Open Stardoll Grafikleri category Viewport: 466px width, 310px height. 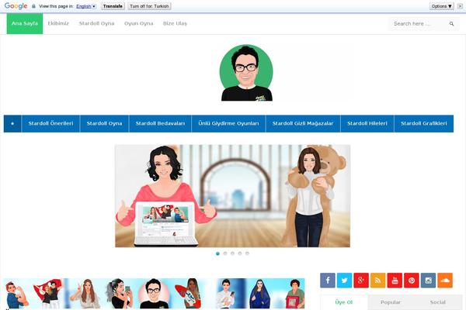424,123
